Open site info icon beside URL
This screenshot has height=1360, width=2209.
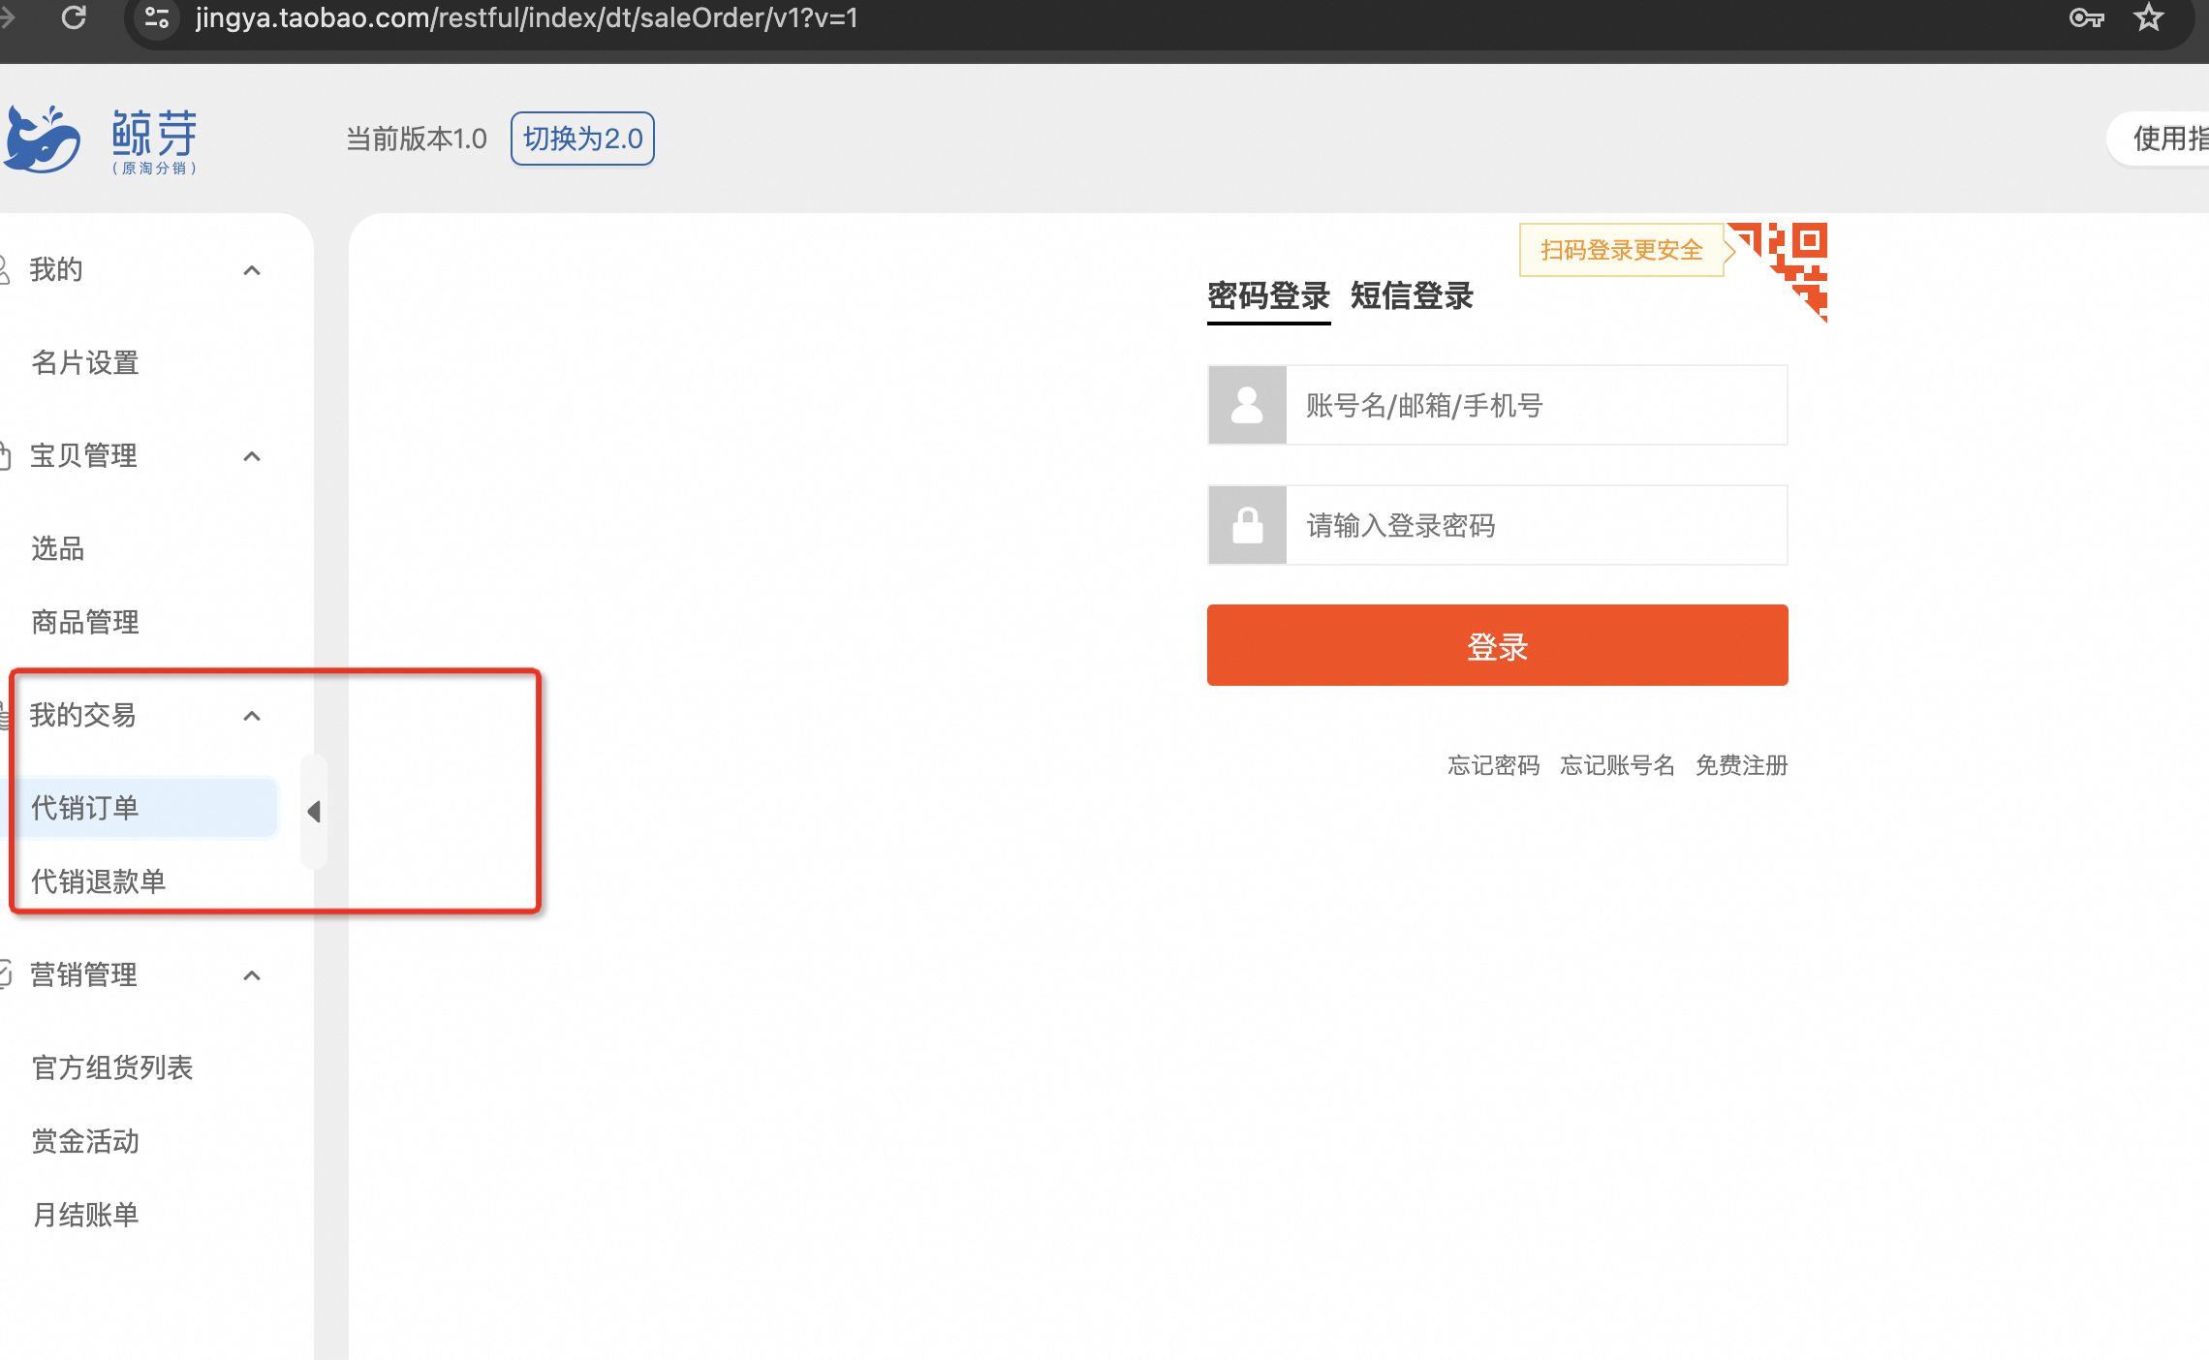156,17
